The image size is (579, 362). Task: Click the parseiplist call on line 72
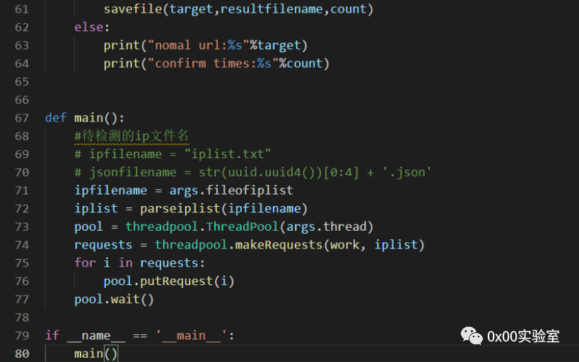pos(224,209)
